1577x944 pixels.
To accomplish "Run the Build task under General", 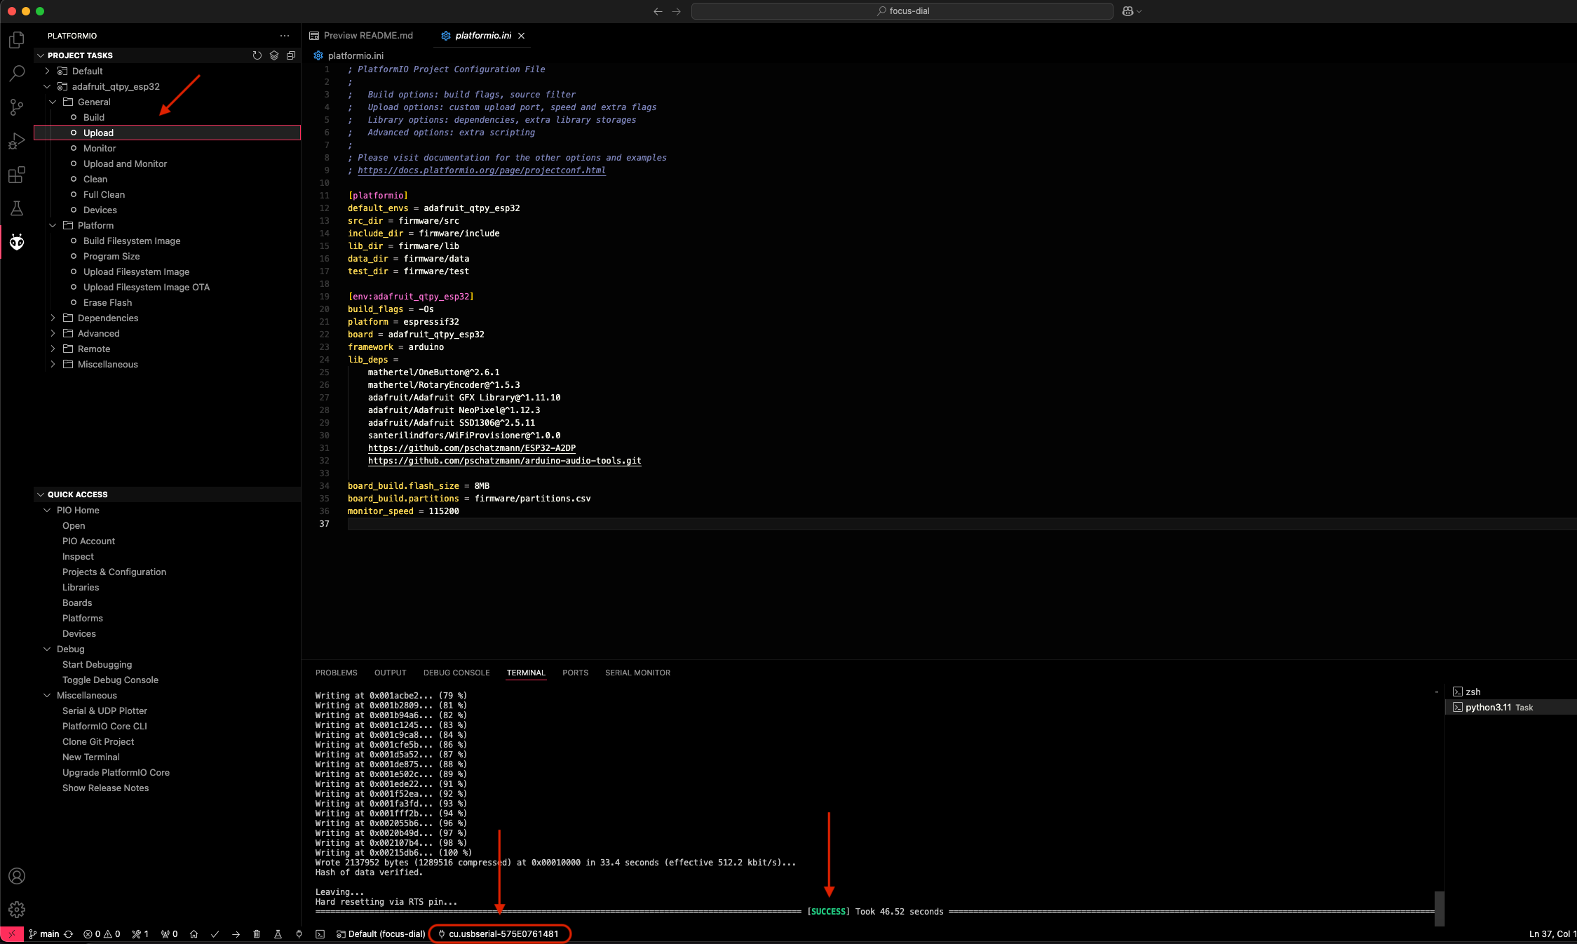I will pyautogui.click(x=167, y=117).
